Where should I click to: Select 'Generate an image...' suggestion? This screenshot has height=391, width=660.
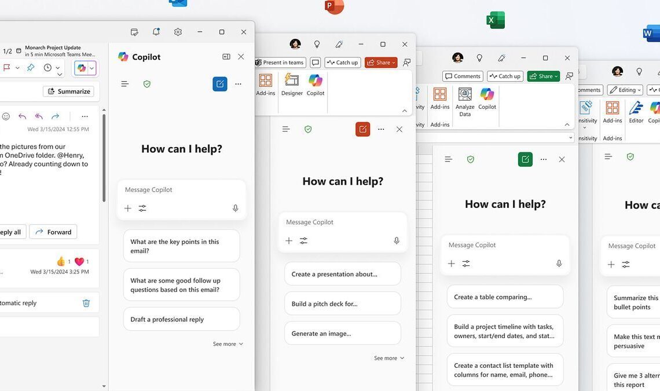pyautogui.click(x=343, y=333)
